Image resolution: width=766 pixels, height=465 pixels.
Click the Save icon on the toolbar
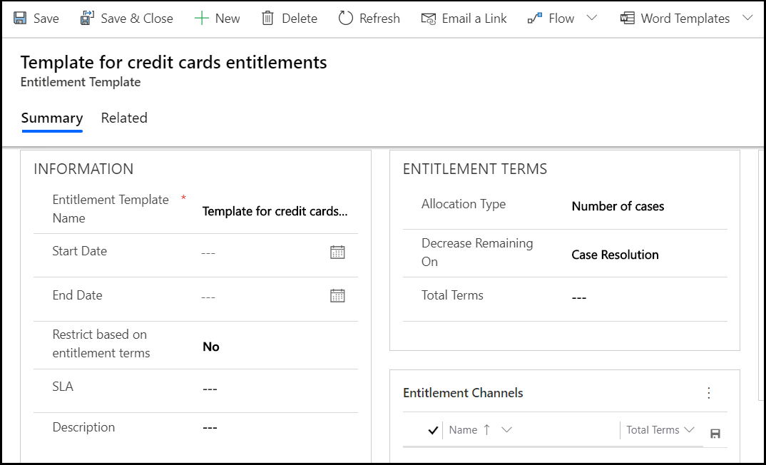coord(21,18)
